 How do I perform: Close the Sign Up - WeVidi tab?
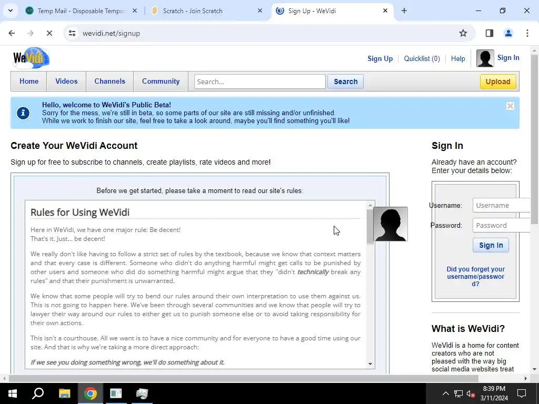point(385,11)
